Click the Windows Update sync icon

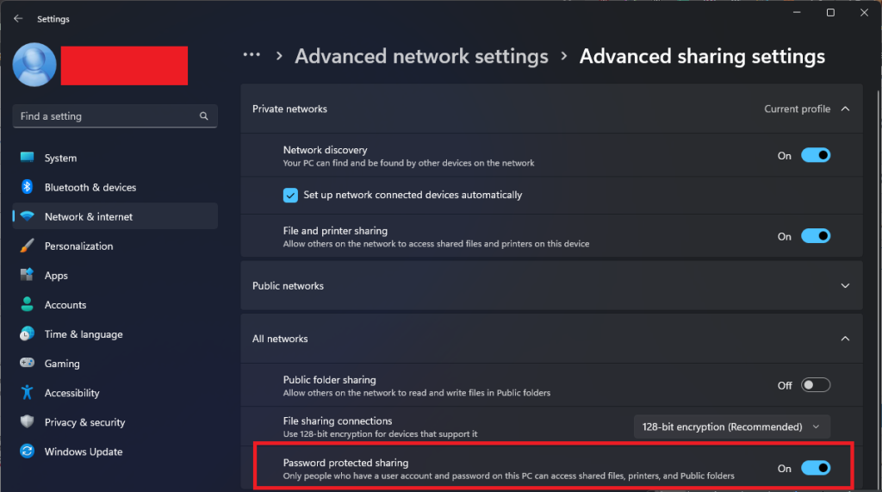click(x=27, y=451)
